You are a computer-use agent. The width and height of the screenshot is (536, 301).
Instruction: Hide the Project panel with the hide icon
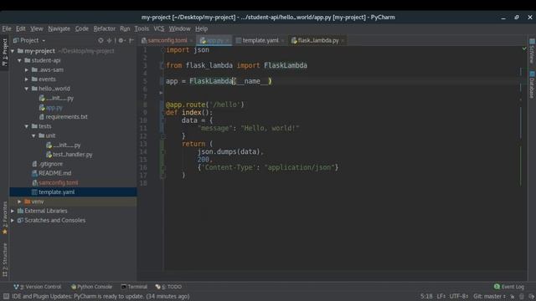pyautogui.click(x=131, y=40)
